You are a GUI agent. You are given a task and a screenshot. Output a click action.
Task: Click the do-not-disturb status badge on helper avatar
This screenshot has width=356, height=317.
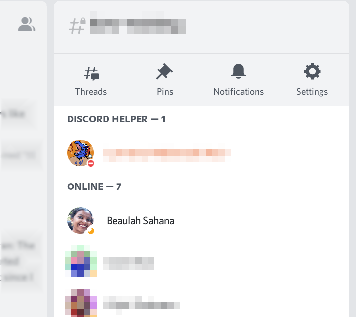point(91,163)
